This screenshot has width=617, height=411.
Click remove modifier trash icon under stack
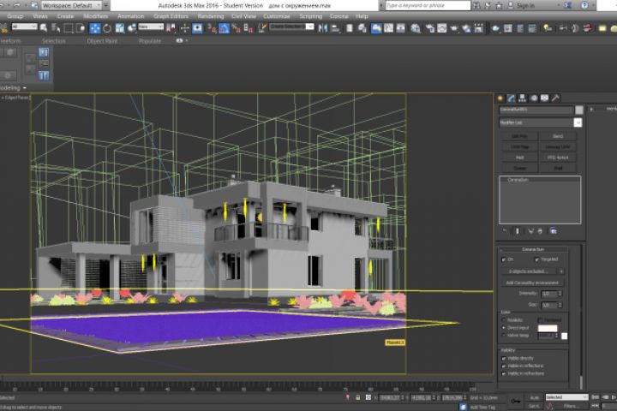[541, 229]
